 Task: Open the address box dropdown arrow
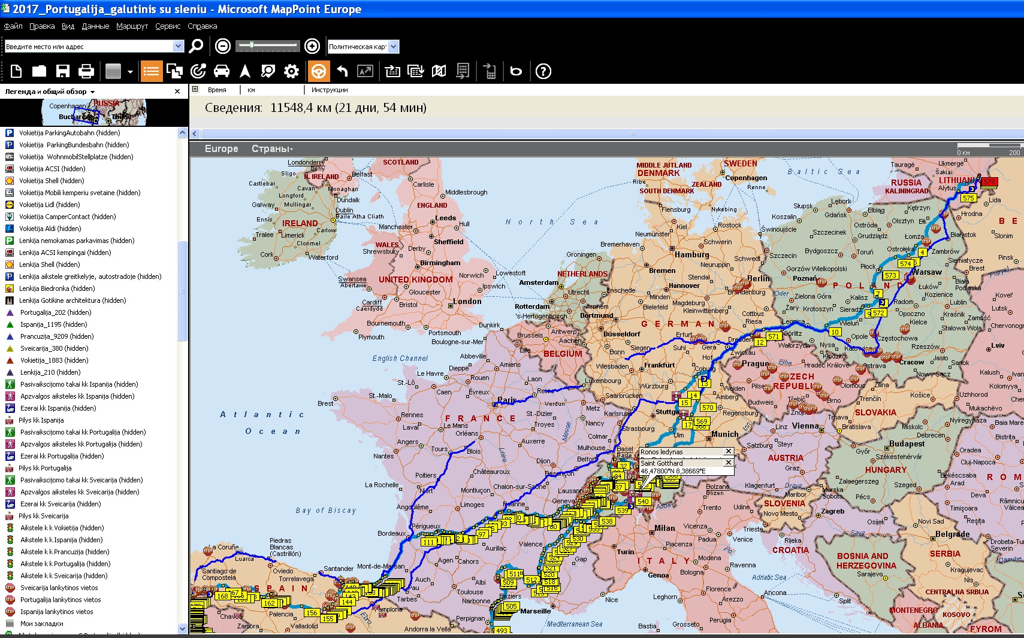178,46
